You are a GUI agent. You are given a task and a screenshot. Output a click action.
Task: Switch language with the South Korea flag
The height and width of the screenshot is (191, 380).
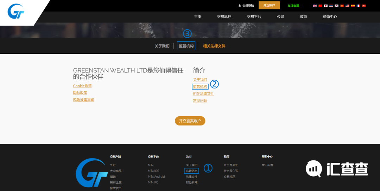336,6
